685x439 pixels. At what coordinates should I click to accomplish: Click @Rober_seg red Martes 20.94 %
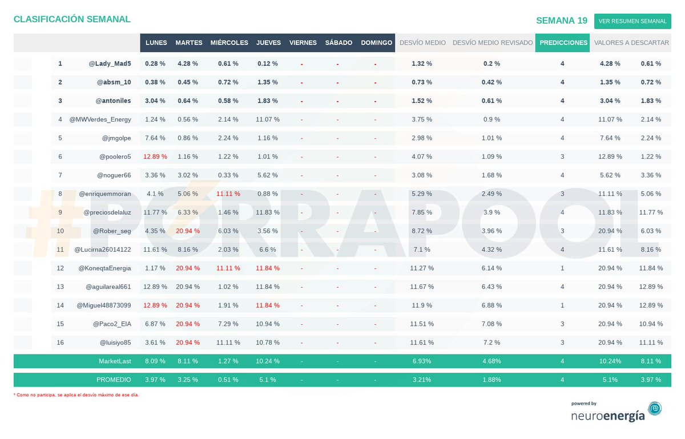click(x=188, y=231)
